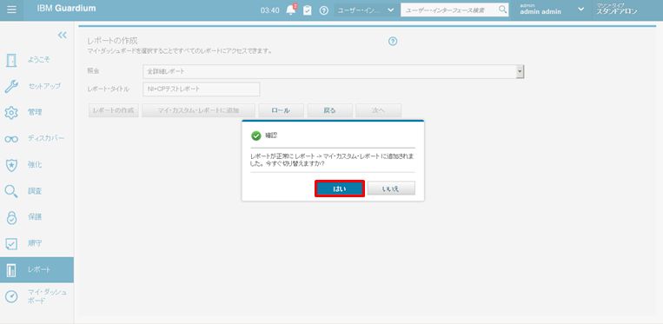
Task: Click the 03:40 clock in the header
Action: pyautogui.click(x=269, y=10)
